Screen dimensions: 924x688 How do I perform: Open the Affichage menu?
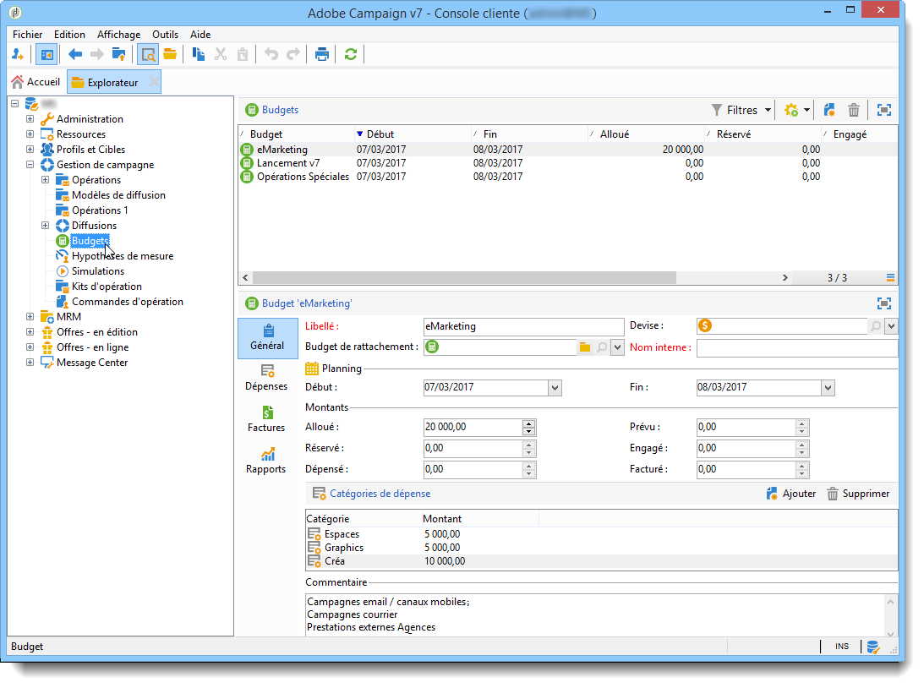pos(118,35)
